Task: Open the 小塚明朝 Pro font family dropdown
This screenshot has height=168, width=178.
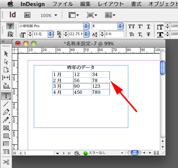Action: click(x=86, y=26)
